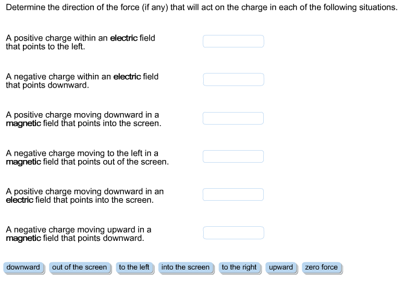Click answer box for magnetic field into the screen

233,118
